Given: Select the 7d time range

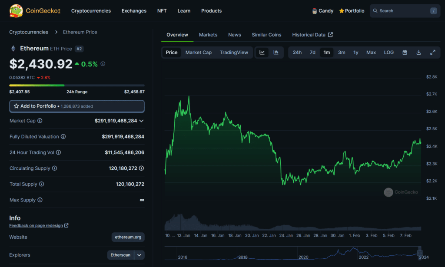Looking at the screenshot, I should (312, 53).
